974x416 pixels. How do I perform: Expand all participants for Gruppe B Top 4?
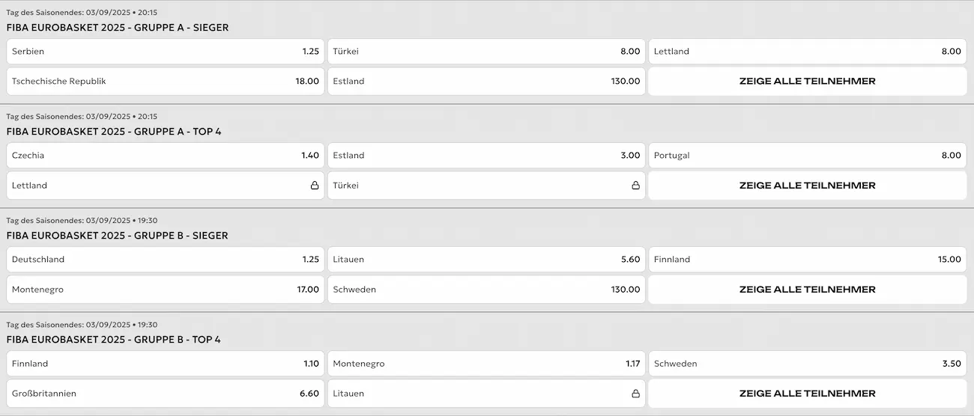pyautogui.click(x=807, y=394)
